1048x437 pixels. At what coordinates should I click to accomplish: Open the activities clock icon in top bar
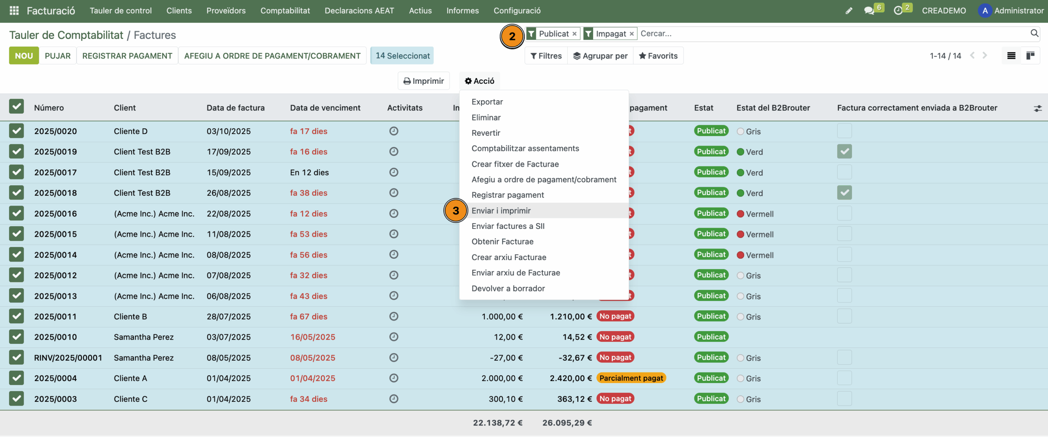(x=898, y=11)
